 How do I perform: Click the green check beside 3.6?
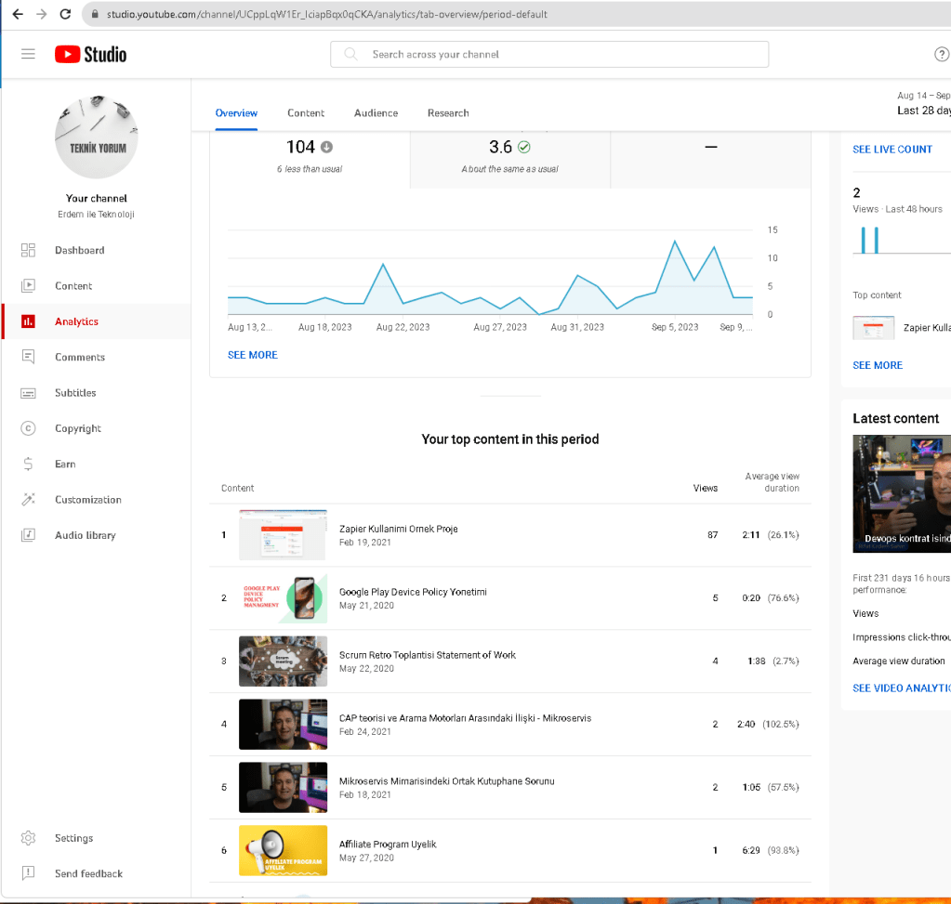click(x=524, y=147)
